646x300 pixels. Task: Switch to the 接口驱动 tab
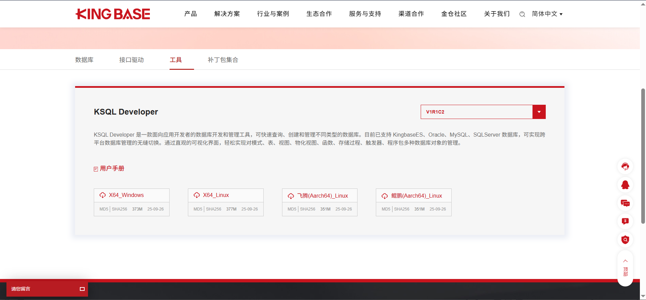(132, 60)
